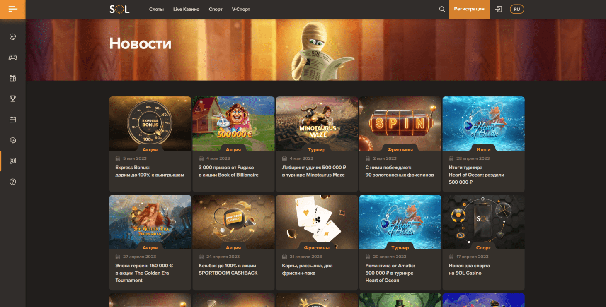Open the question mark help icon
This screenshot has height=307, width=606.
tap(13, 182)
